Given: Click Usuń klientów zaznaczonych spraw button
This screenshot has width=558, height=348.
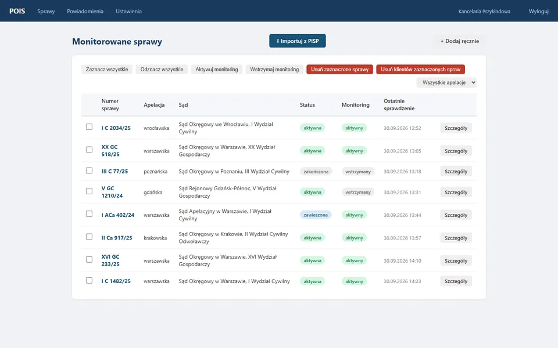Looking at the screenshot, I should [x=421, y=69].
